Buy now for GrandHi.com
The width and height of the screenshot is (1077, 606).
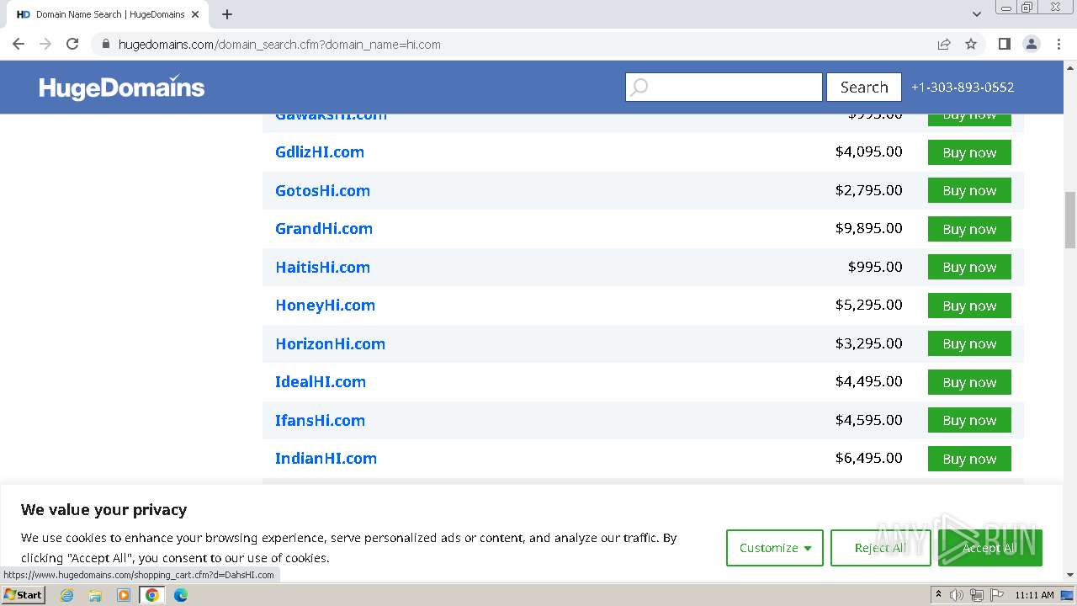(969, 229)
